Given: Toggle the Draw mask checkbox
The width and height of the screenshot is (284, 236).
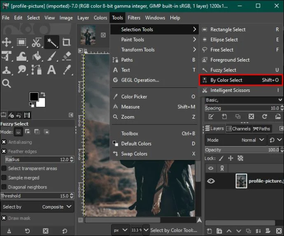Looking at the screenshot, I should coord(4,218).
